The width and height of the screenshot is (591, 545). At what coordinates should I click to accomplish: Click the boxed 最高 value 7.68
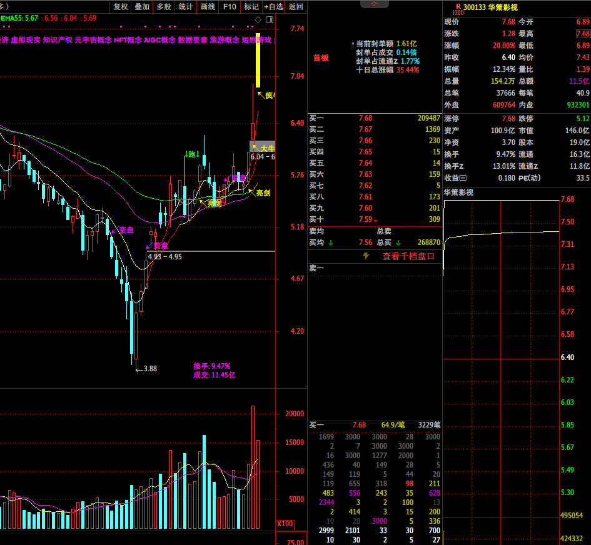tap(583, 34)
